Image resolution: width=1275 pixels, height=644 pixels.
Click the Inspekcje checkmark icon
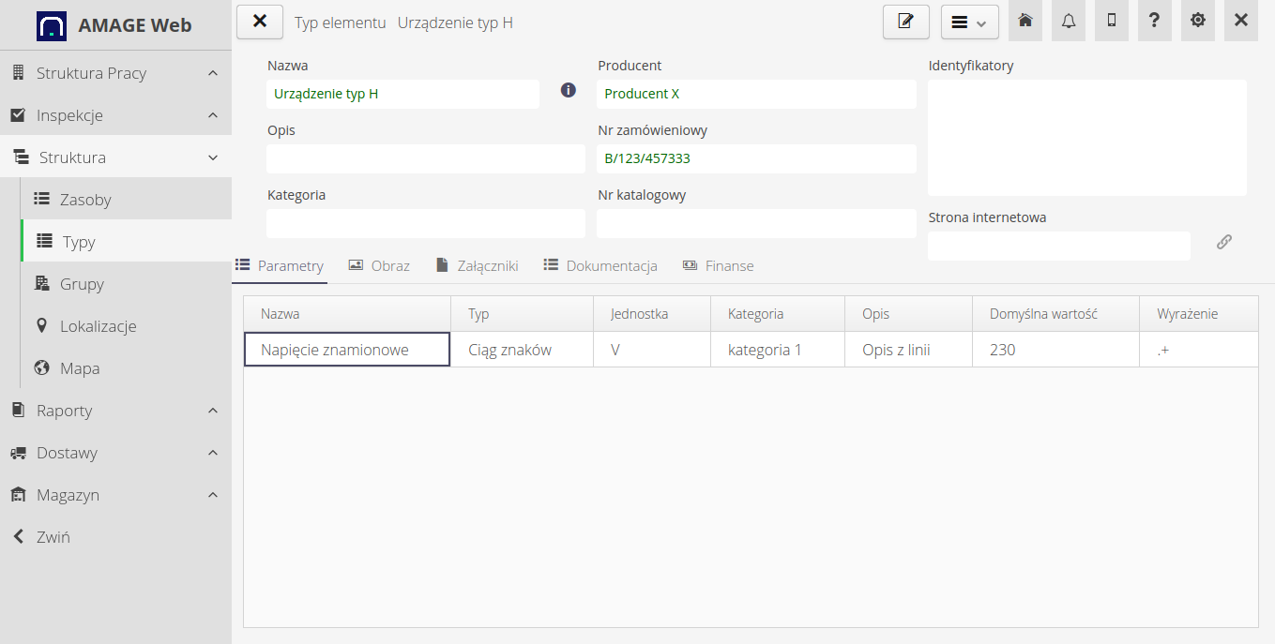point(18,115)
